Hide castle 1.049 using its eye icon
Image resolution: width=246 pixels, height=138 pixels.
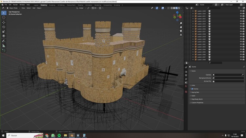coord(240,11)
